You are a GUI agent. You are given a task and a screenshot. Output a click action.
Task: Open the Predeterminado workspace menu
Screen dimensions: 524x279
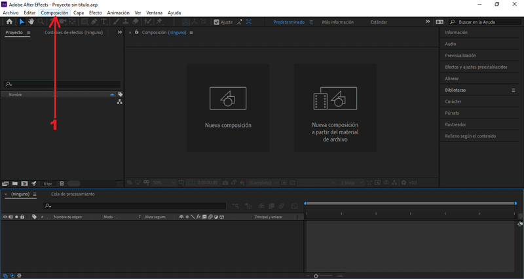pos(311,22)
